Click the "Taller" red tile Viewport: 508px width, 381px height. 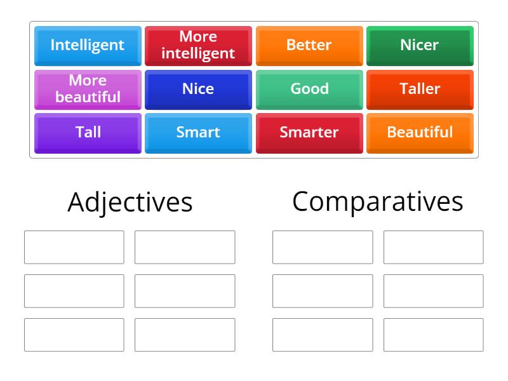coord(420,89)
